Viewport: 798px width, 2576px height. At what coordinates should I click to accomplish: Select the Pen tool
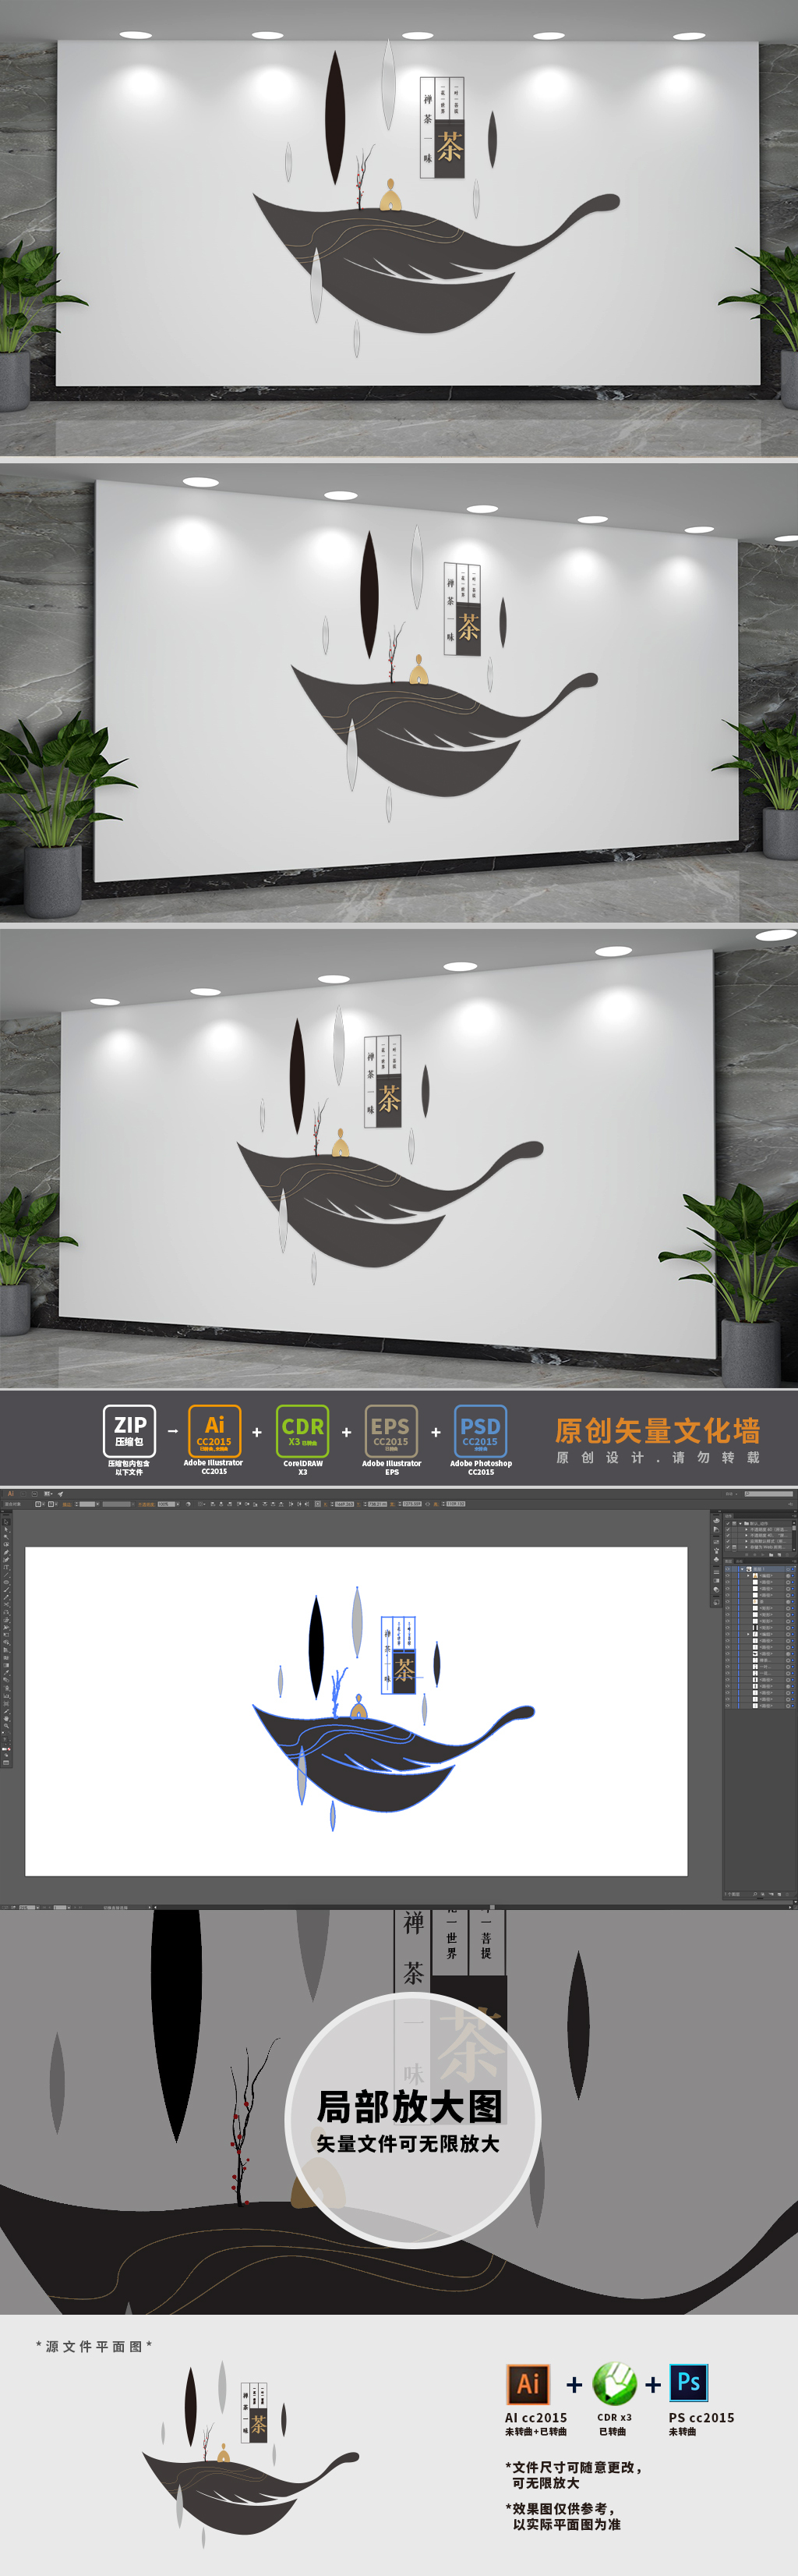coord(6,1552)
